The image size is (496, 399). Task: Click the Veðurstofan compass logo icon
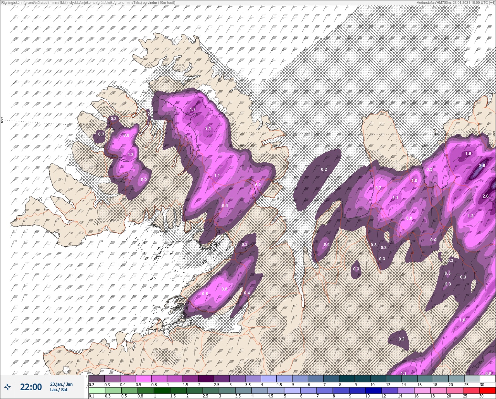pyautogui.click(x=7, y=387)
